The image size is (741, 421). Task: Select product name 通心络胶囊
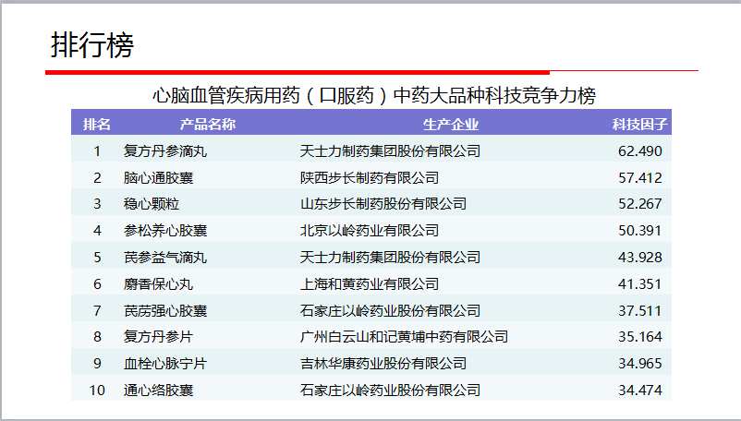pos(158,391)
